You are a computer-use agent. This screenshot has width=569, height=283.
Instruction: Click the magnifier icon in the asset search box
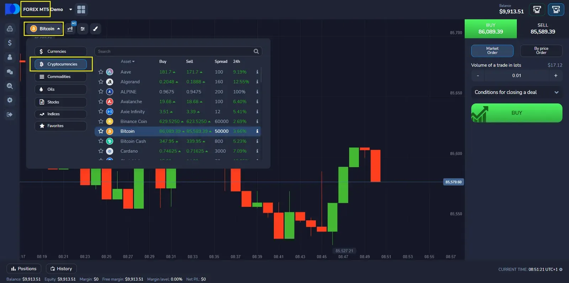tap(256, 52)
